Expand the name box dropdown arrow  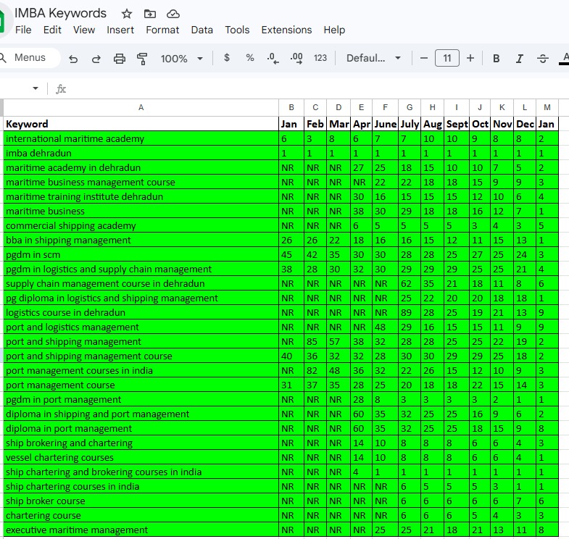coord(36,88)
